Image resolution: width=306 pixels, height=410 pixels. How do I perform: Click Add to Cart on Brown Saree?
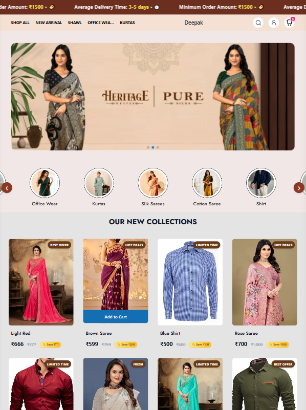116,317
